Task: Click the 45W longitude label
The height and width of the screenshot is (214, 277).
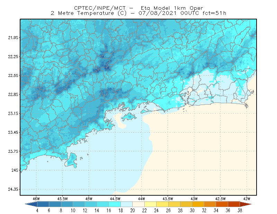Action: [x=89, y=199]
